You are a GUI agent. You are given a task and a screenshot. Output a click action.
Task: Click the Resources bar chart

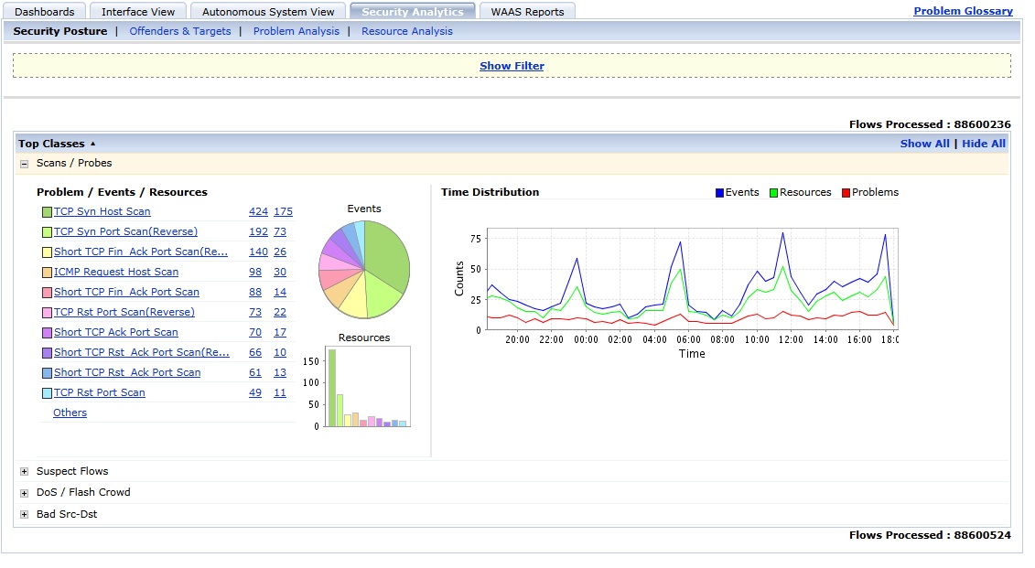pyautogui.click(x=368, y=387)
